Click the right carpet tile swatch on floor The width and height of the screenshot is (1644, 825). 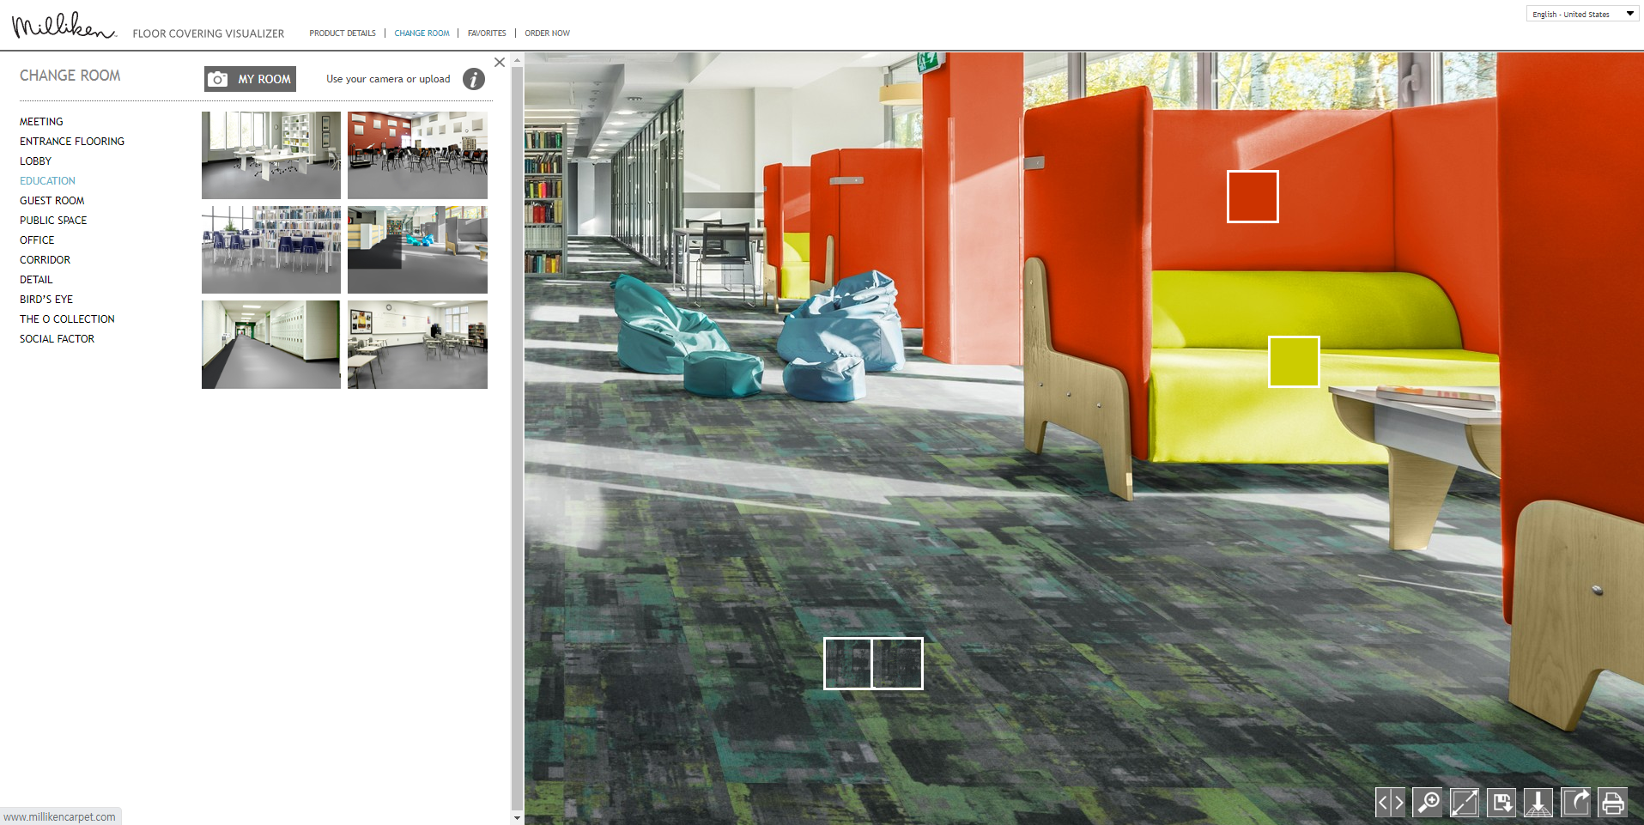(898, 664)
